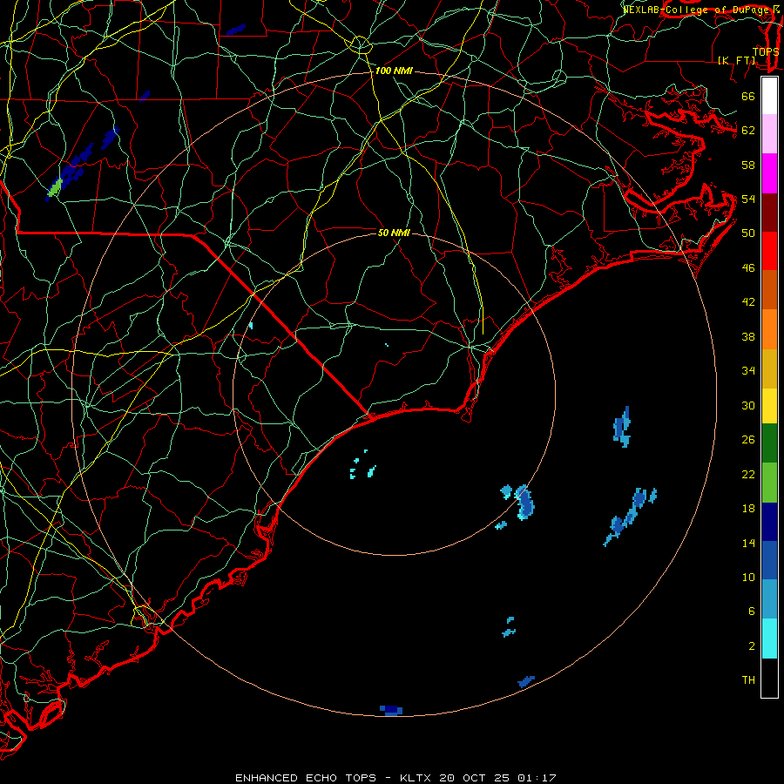Click the "22" legend value
The height and width of the screenshot is (784, 784).
(748, 474)
